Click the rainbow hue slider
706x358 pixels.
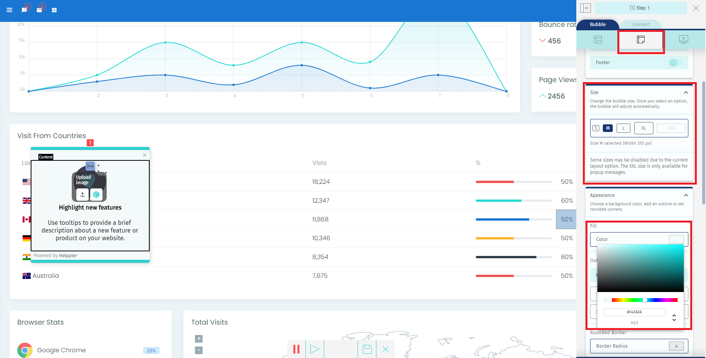click(x=645, y=300)
